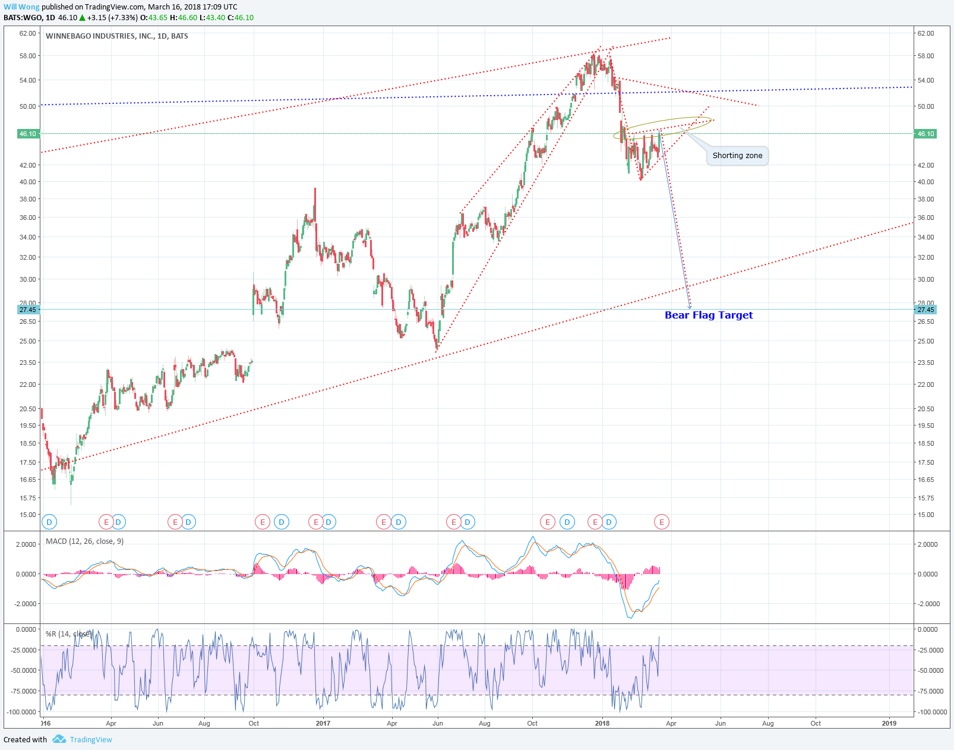Open the Will Wong author link
954x750 pixels.
[22, 7]
